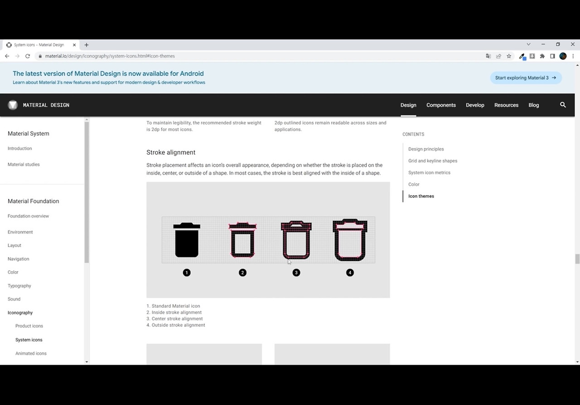This screenshot has height=405, width=580.
Task: Open the Extensions puzzle menu
Action: 542,56
